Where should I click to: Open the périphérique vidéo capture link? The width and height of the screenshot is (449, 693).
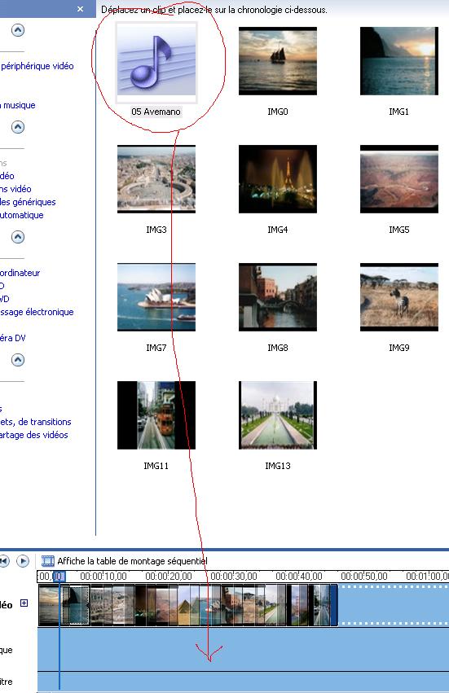pyautogui.click(x=37, y=66)
